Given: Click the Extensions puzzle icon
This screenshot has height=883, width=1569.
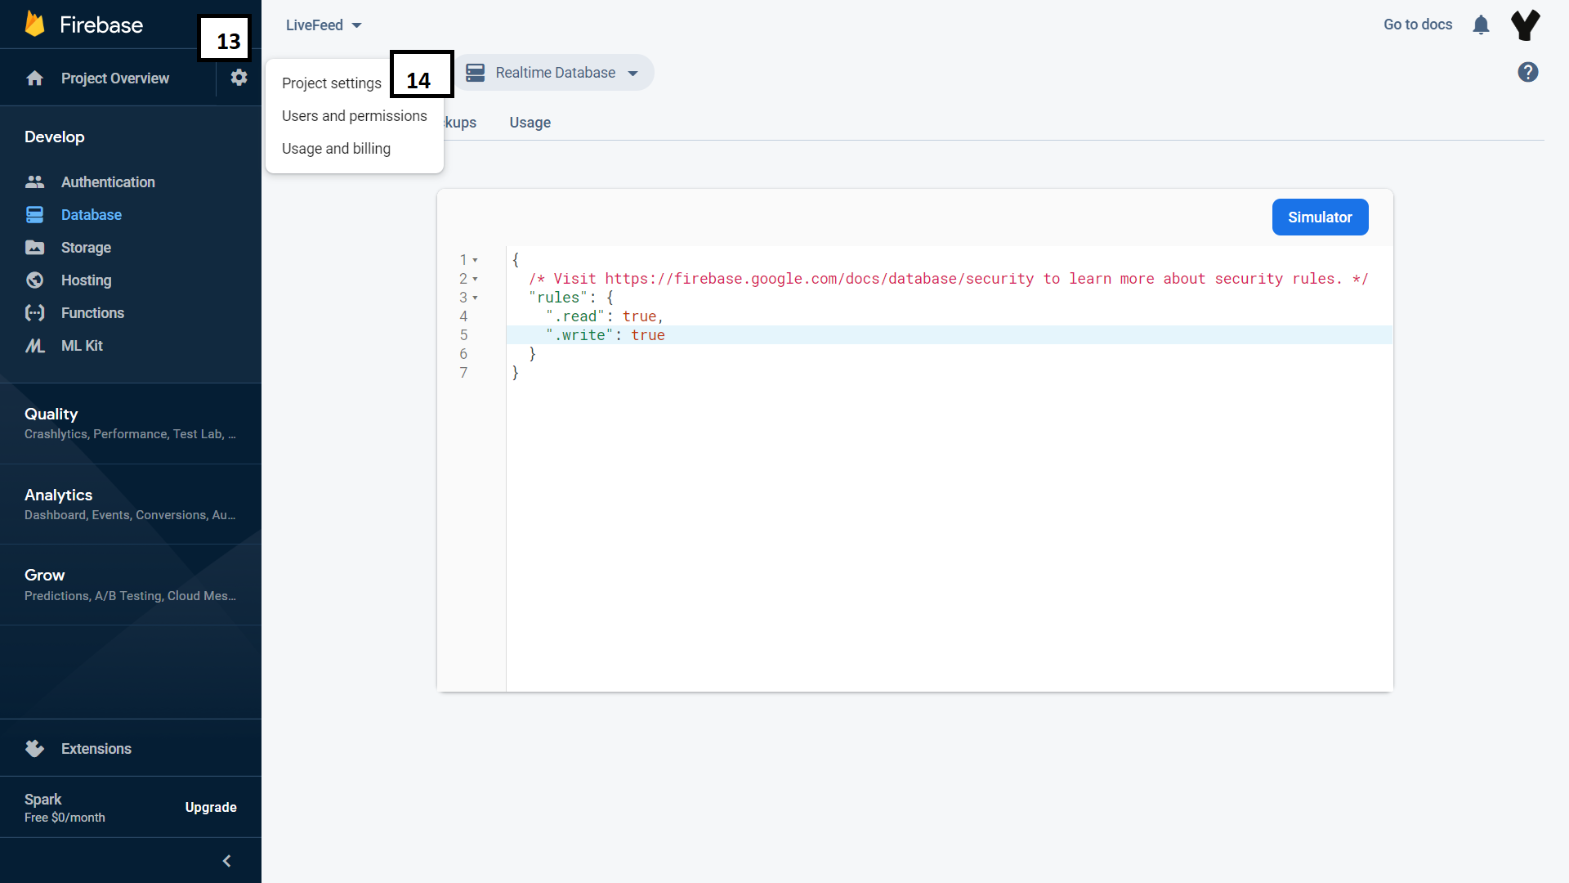Looking at the screenshot, I should [x=34, y=748].
